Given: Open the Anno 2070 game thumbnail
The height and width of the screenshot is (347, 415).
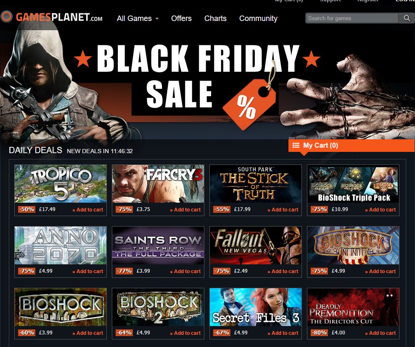Looking at the screenshot, I should (61, 245).
